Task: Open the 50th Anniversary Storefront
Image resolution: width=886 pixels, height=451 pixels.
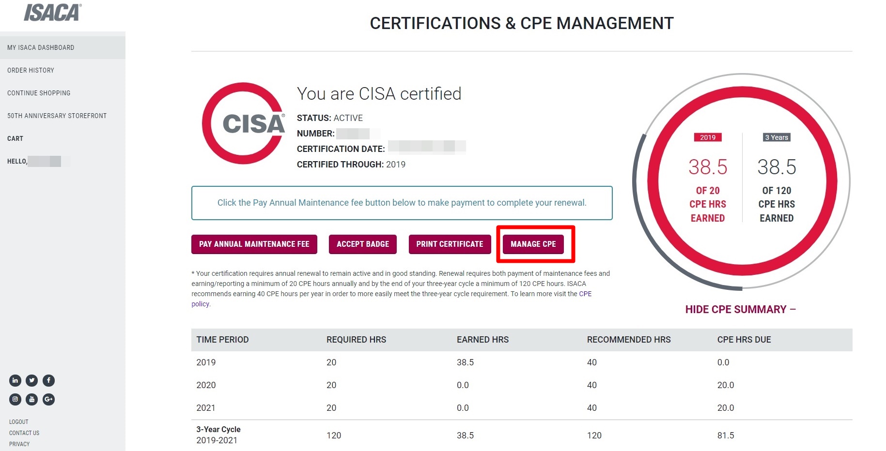Action: pos(57,116)
